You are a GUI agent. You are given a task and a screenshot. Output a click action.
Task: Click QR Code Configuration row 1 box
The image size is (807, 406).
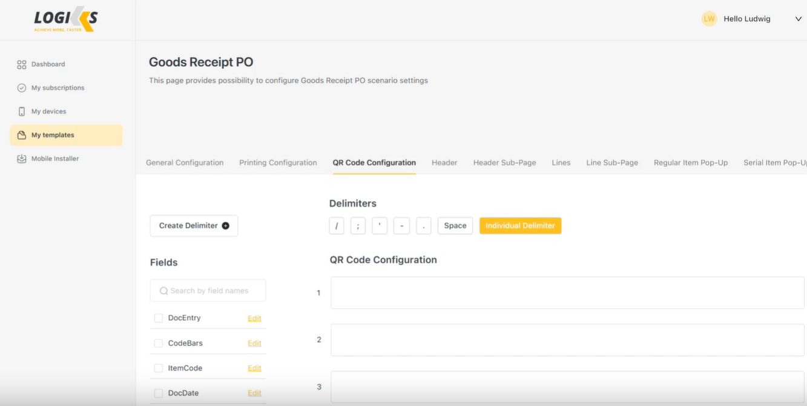tap(567, 293)
